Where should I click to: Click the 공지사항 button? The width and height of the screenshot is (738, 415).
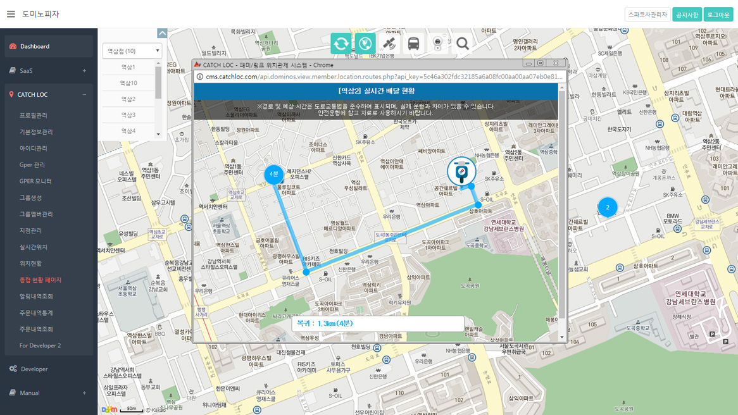pyautogui.click(x=687, y=15)
